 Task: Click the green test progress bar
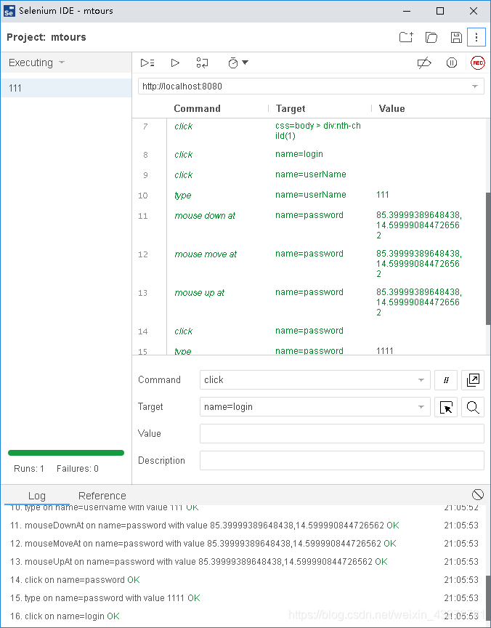[66, 453]
